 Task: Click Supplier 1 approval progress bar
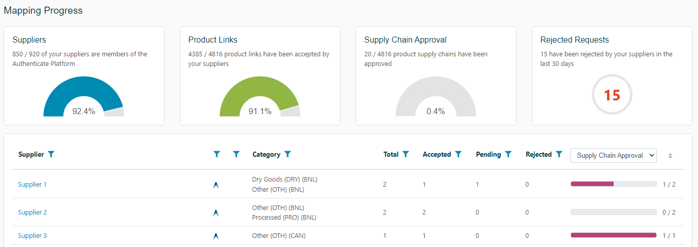pos(613,184)
